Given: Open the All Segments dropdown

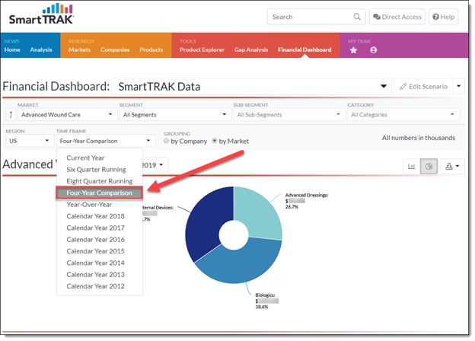Looking at the screenshot, I should (x=175, y=115).
